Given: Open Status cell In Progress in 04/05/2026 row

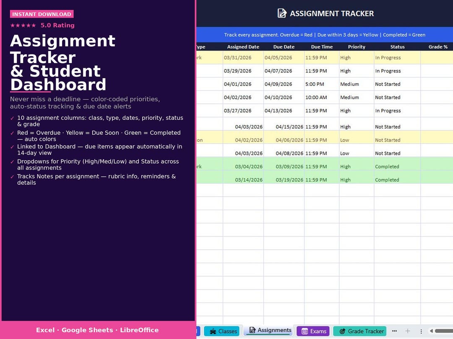Looking at the screenshot, I should (x=398, y=58).
